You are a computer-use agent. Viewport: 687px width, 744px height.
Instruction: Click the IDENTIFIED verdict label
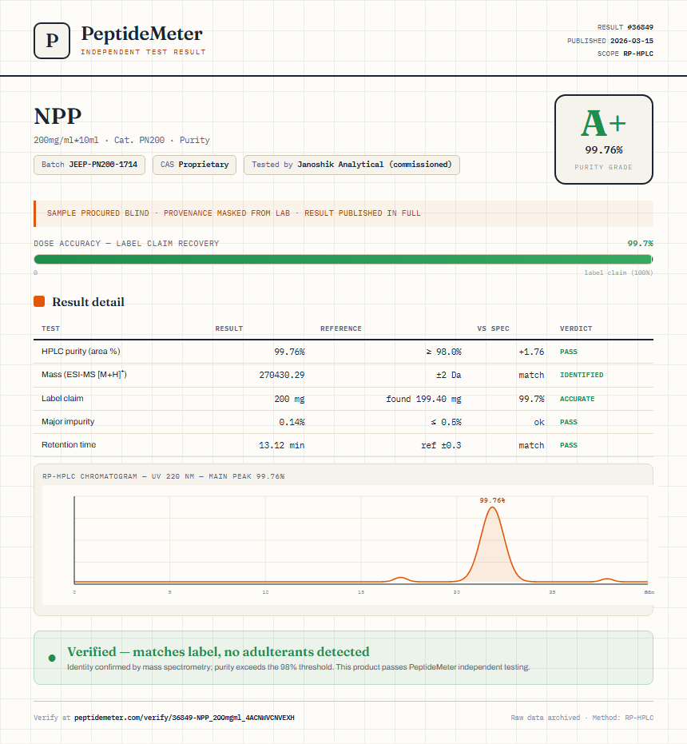tap(582, 375)
